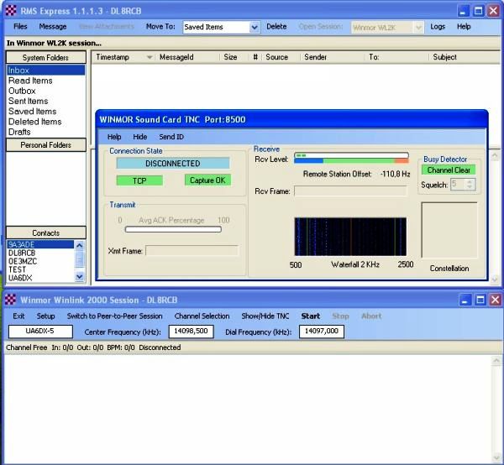Viewport: 504px width, 465px height.
Task: Click the Dial Frequency field 14097,000
Action: 322,332
